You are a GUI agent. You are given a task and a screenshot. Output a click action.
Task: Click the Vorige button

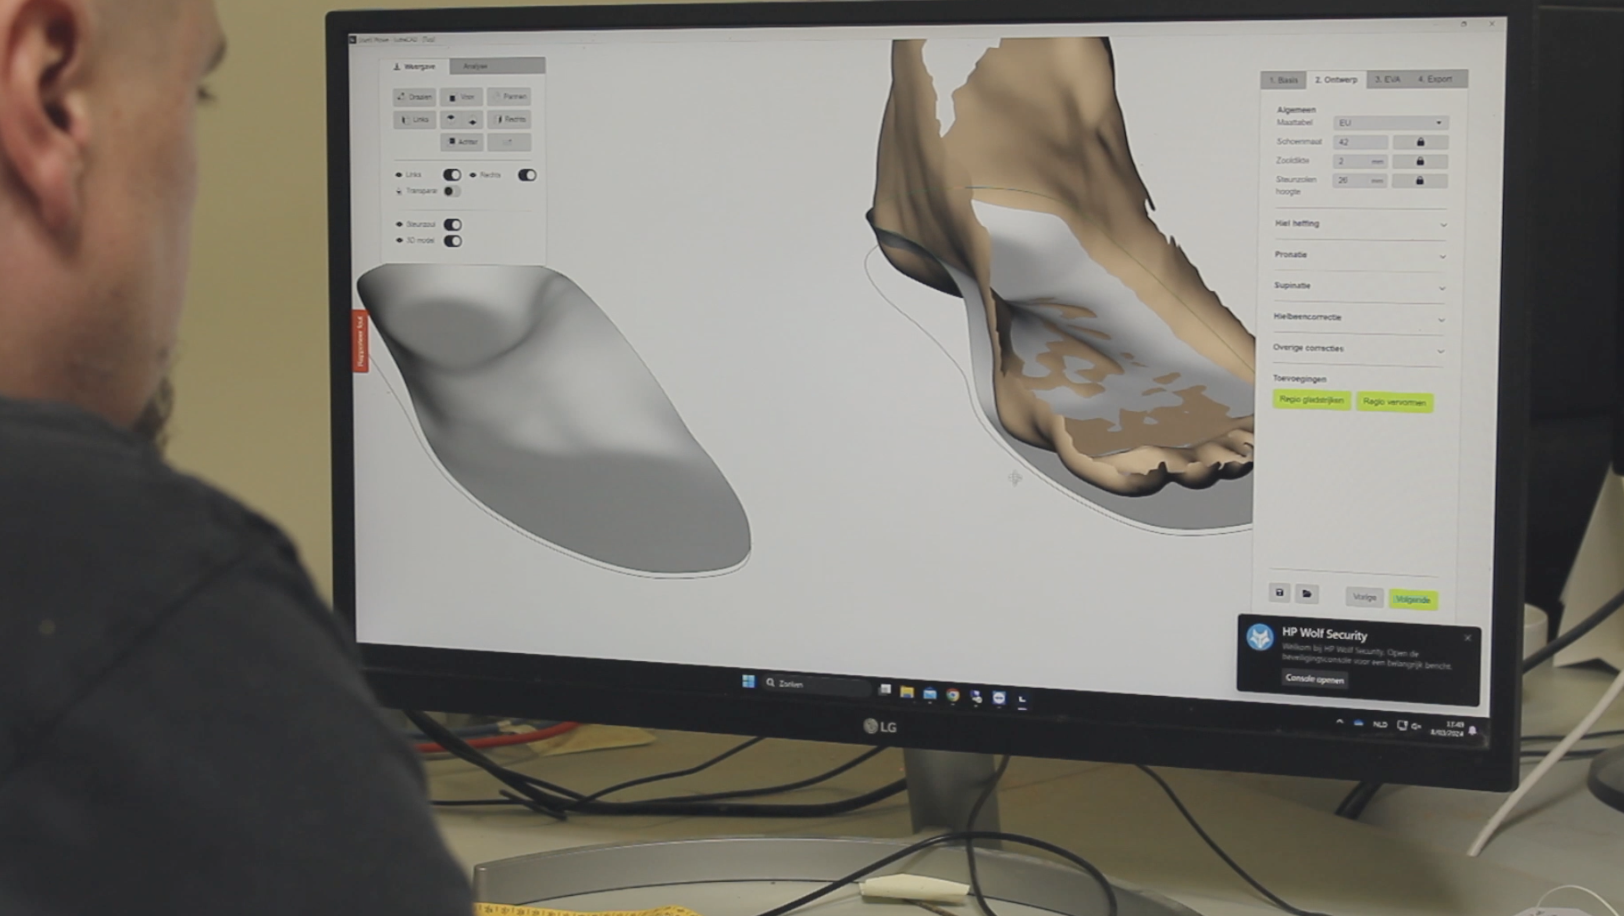(1364, 597)
